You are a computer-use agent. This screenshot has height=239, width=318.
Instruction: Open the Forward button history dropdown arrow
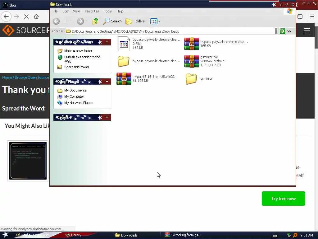tap(87, 21)
